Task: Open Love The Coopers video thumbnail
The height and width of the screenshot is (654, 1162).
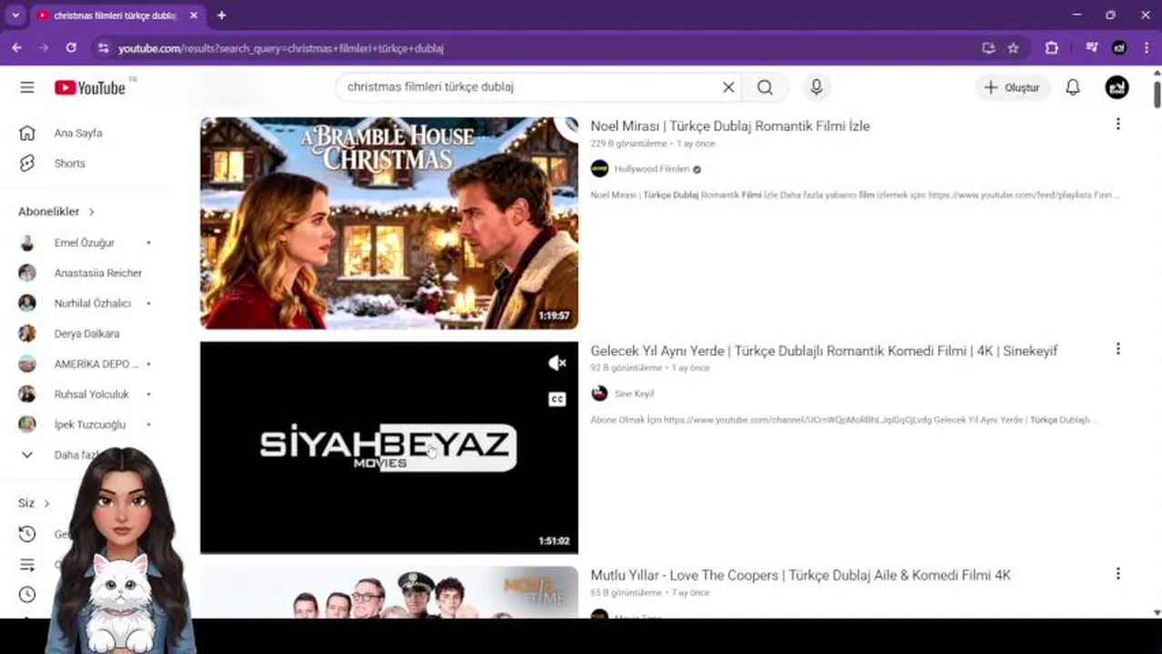Action: (389, 592)
